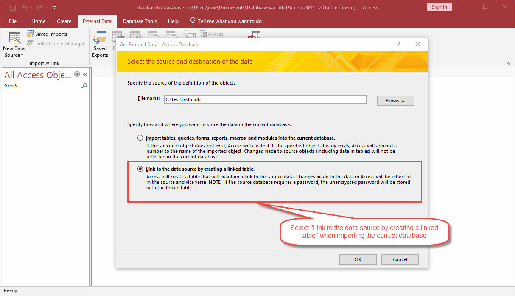This screenshot has width=515, height=296.
Task: Click the Browse... button
Action: click(x=395, y=101)
